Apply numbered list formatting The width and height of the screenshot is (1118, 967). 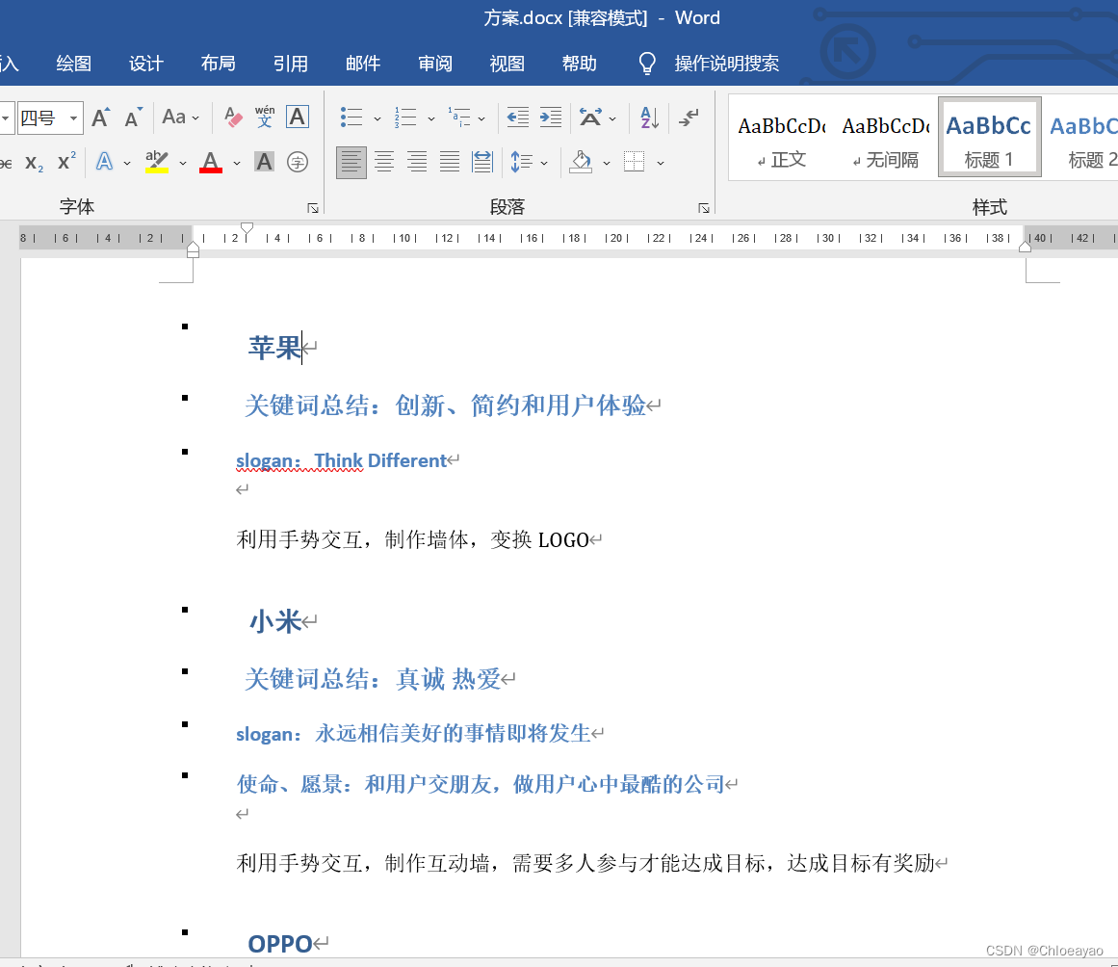(405, 117)
